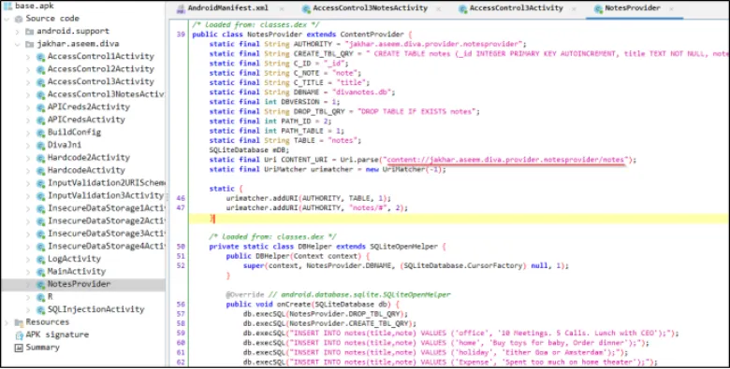Viewport: 730px width, 369px height.
Task: Close the AccessControl3Activity tab
Action: pos(574,8)
